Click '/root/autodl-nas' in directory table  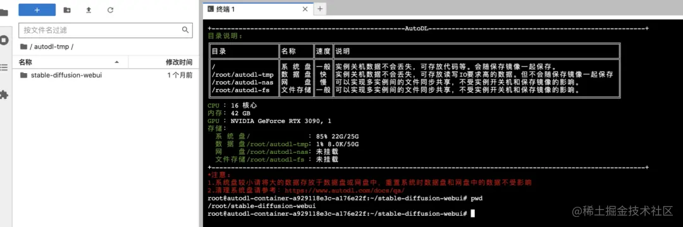(x=242, y=83)
